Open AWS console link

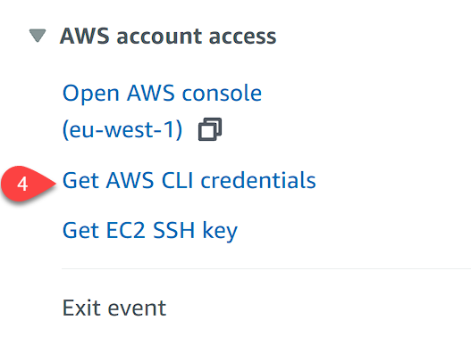(x=162, y=111)
